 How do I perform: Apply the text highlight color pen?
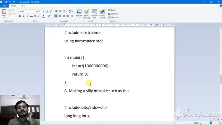click(49, 16)
